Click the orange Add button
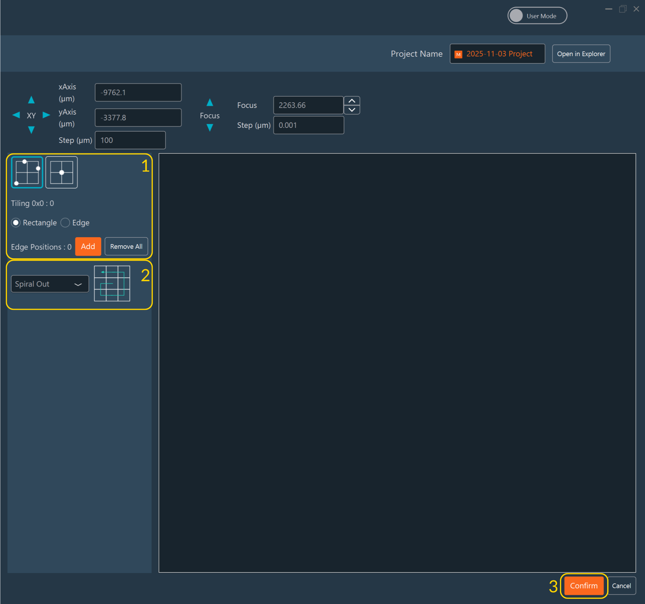645x604 pixels. 88,247
